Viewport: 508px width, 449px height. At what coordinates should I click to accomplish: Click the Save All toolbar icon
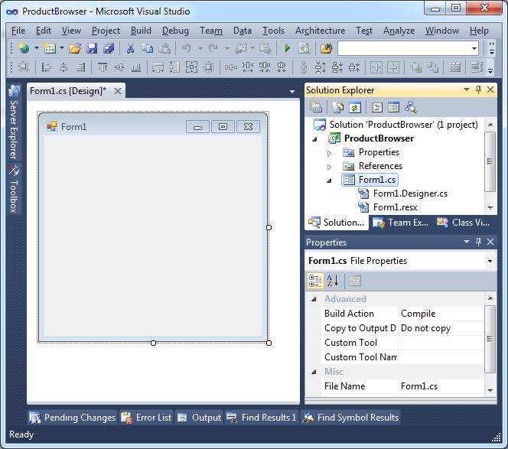[109, 49]
